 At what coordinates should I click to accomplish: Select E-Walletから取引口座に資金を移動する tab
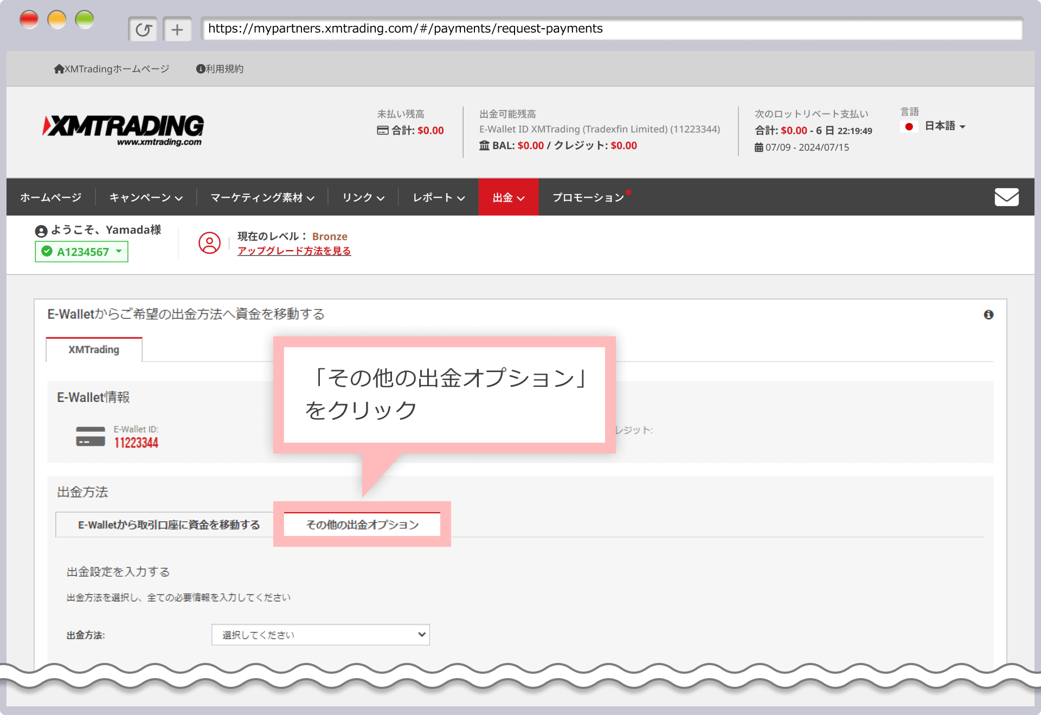pyautogui.click(x=169, y=525)
